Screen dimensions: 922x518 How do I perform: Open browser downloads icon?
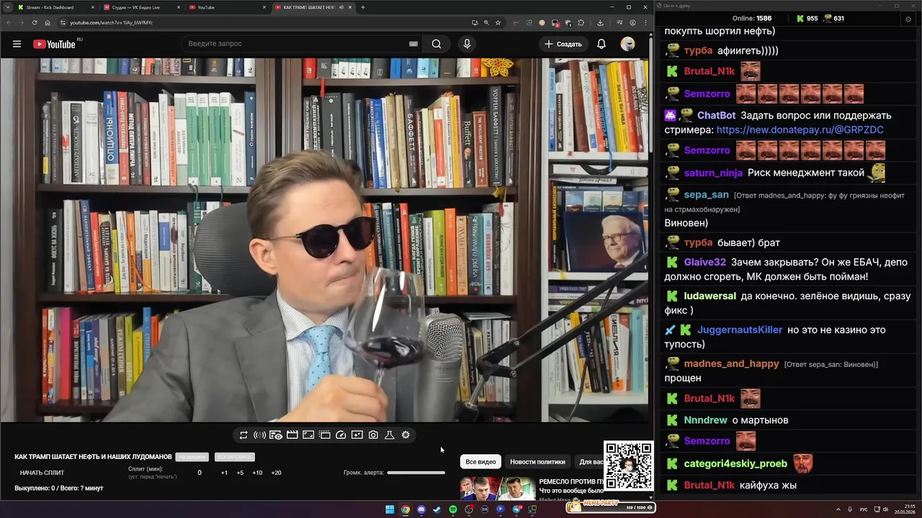point(600,22)
